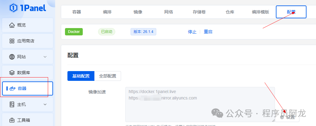Expand the 主机 submenu chevron
Image resolution: width=316 pixels, height=126 pixels.
pyautogui.click(x=45, y=104)
